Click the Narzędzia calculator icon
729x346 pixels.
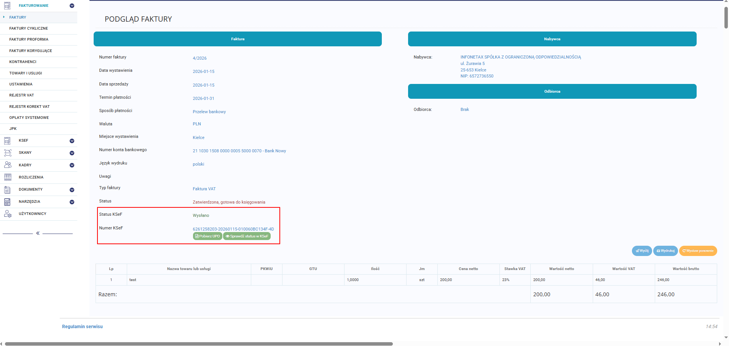click(7, 202)
